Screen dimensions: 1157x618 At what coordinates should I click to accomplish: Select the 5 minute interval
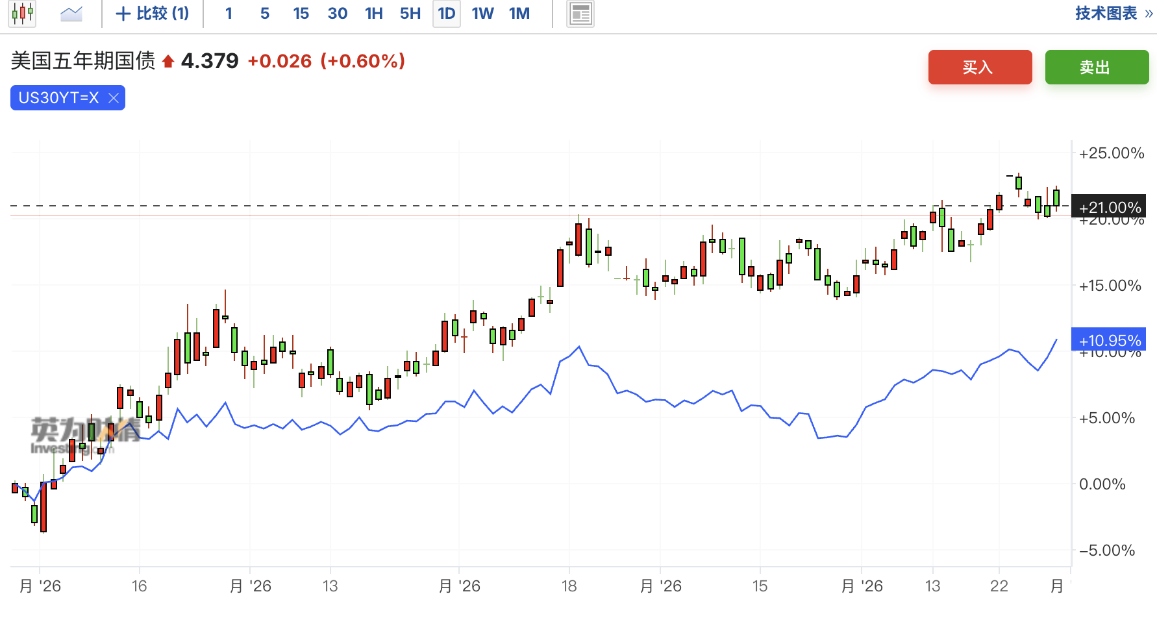[x=265, y=14]
